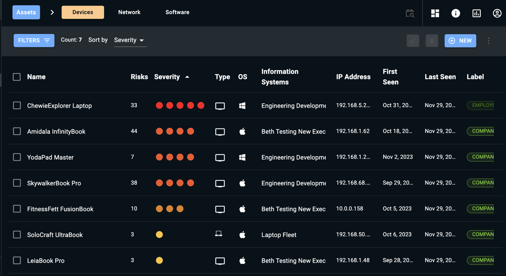The height and width of the screenshot is (276, 506).
Task: Toggle the select-all checkbox in header
Action: (17, 77)
